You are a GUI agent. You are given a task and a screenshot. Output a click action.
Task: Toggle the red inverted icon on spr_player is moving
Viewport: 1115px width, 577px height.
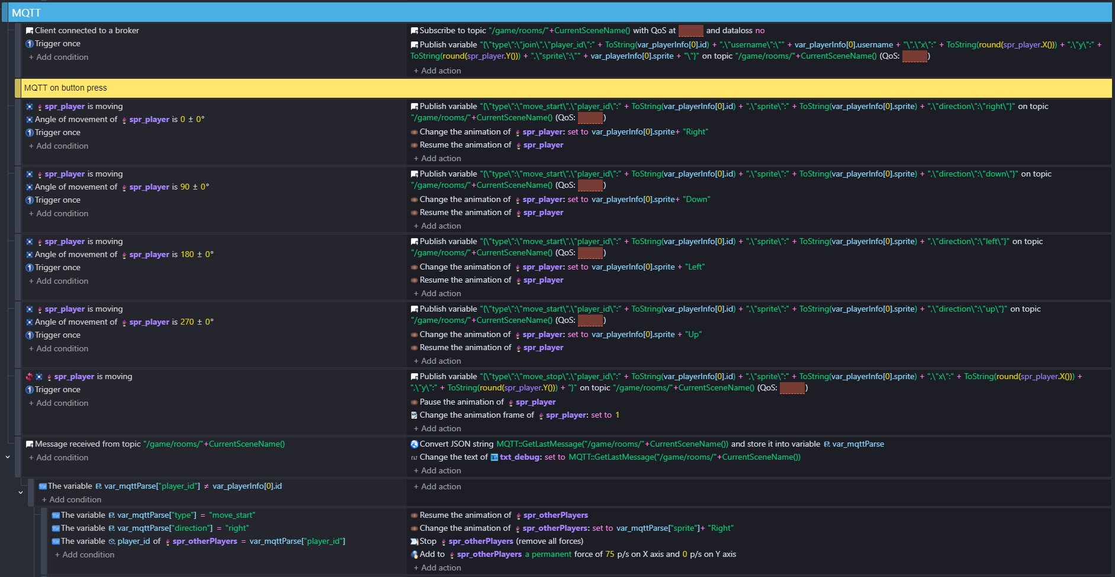point(30,377)
